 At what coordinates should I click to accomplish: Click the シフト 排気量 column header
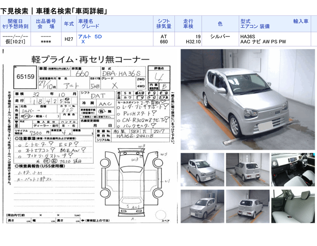point(164,24)
